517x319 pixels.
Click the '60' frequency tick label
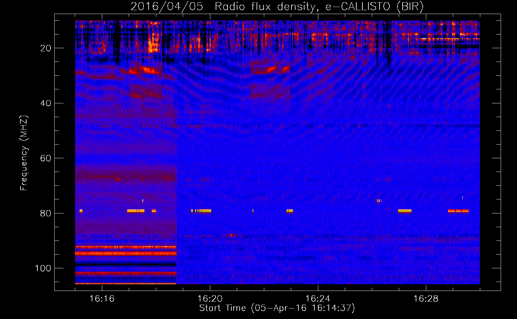pos(46,159)
